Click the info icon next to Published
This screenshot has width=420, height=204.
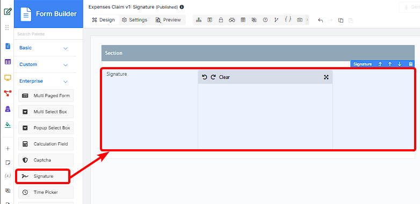click(x=182, y=7)
